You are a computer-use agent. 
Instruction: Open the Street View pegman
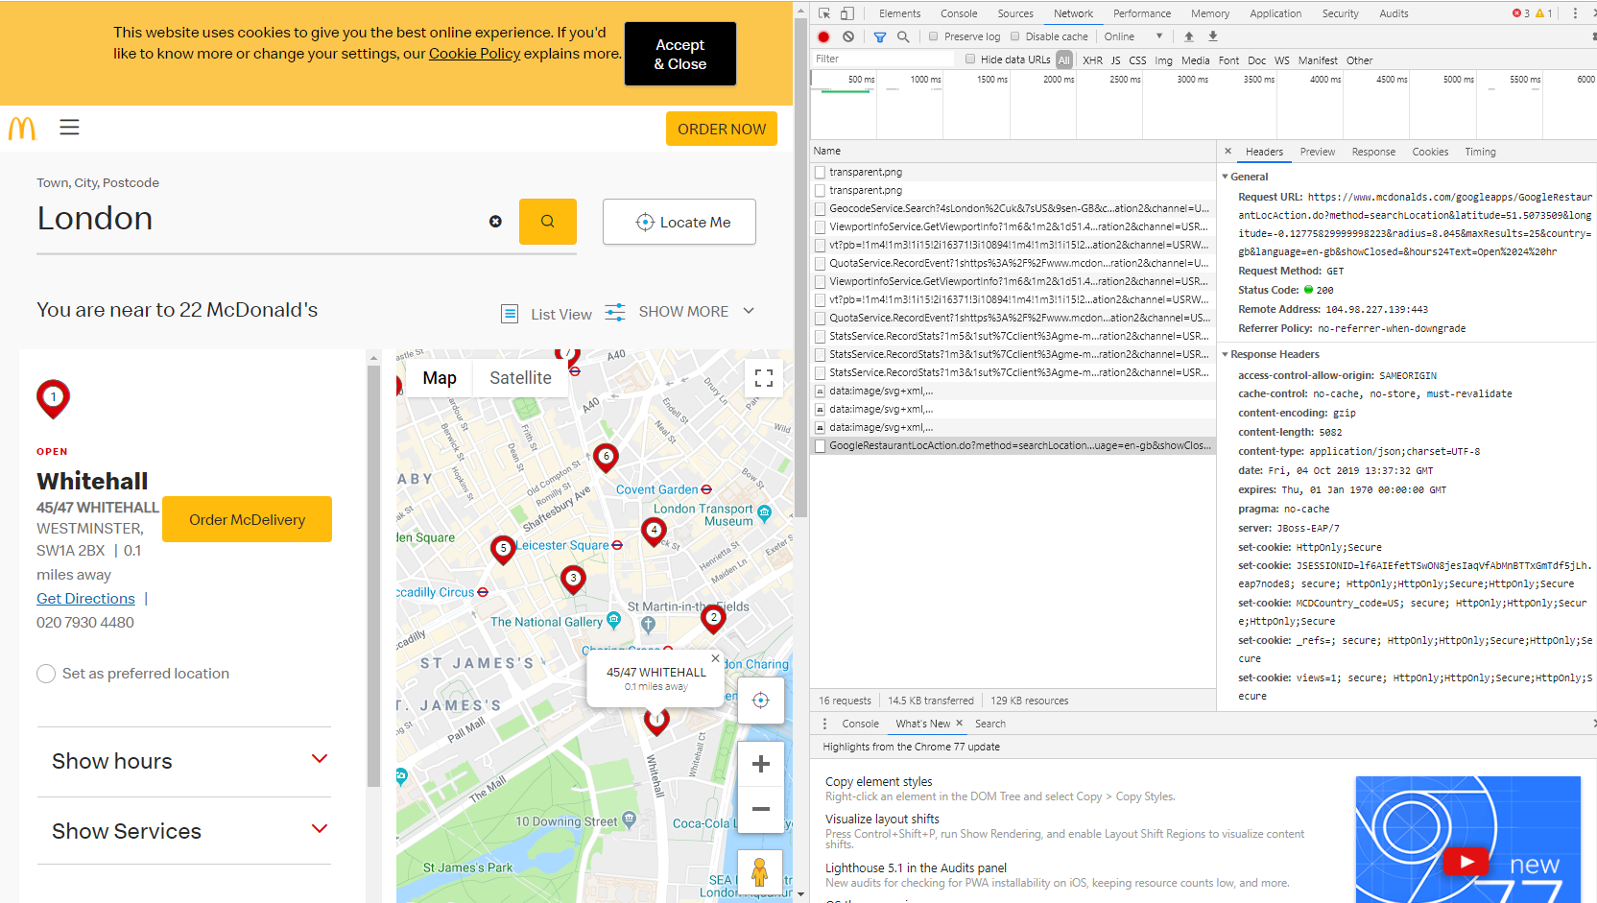pos(760,872)
